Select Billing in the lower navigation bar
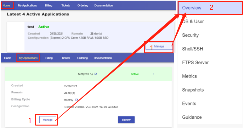 (49, 58)
